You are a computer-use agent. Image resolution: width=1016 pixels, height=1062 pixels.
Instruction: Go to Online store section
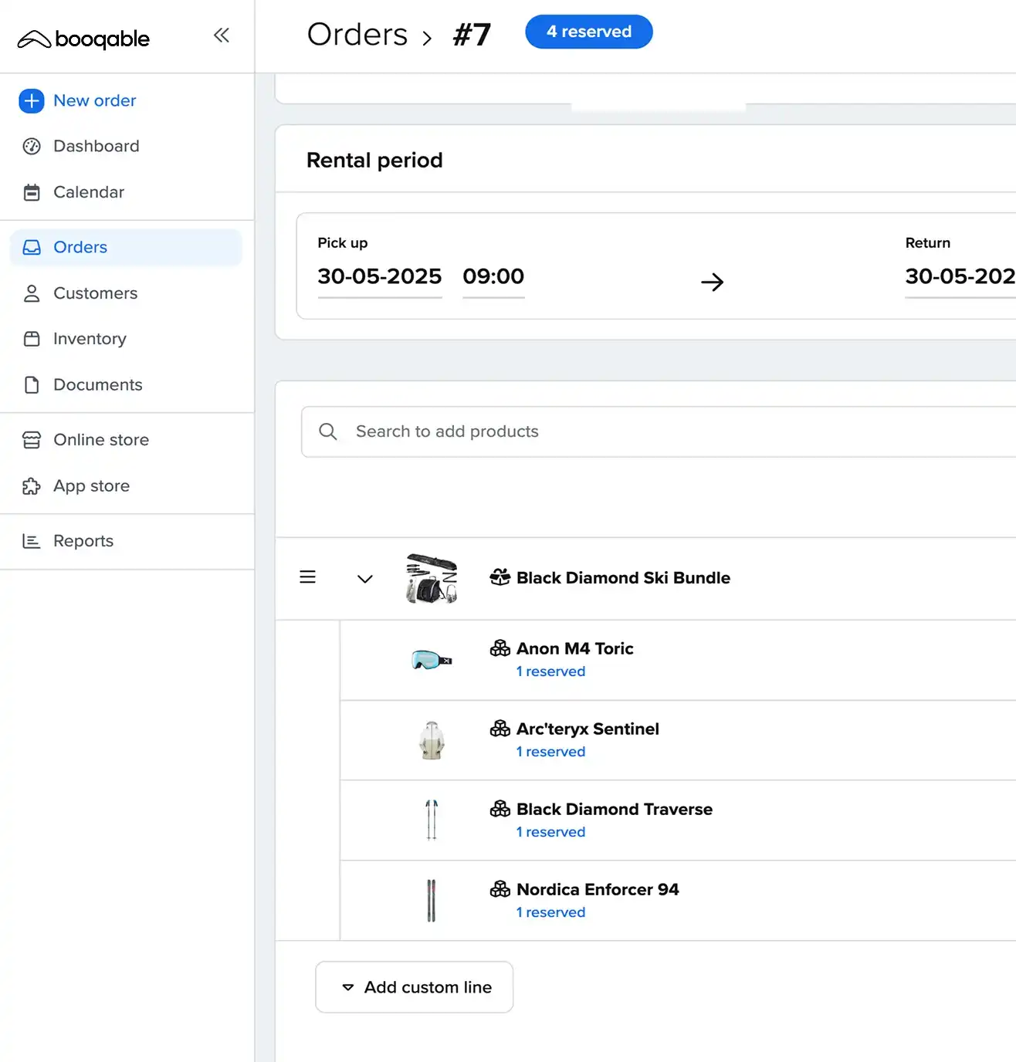click(x=100, y=440)
